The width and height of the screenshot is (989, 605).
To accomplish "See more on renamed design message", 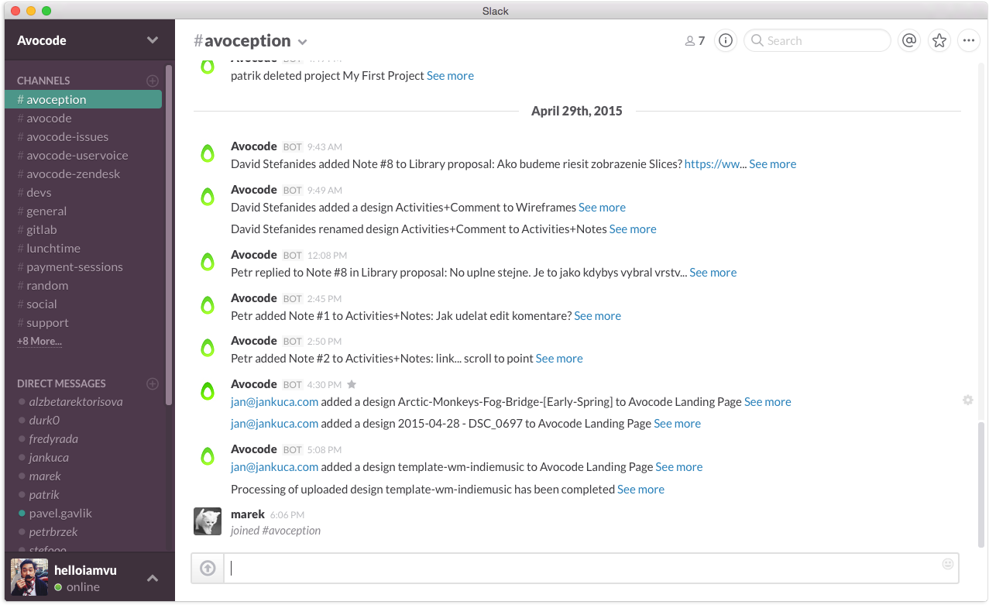I will point(633,229).
